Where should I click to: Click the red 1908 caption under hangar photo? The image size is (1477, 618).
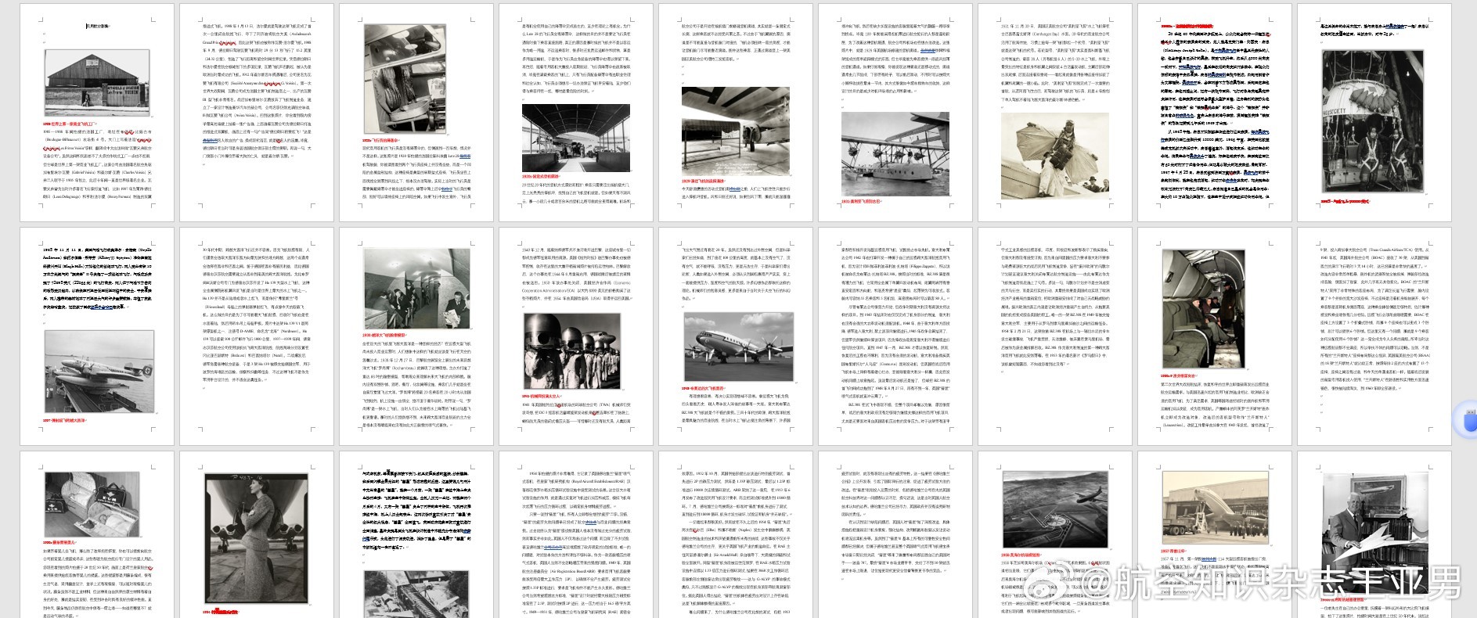(69, 124)
